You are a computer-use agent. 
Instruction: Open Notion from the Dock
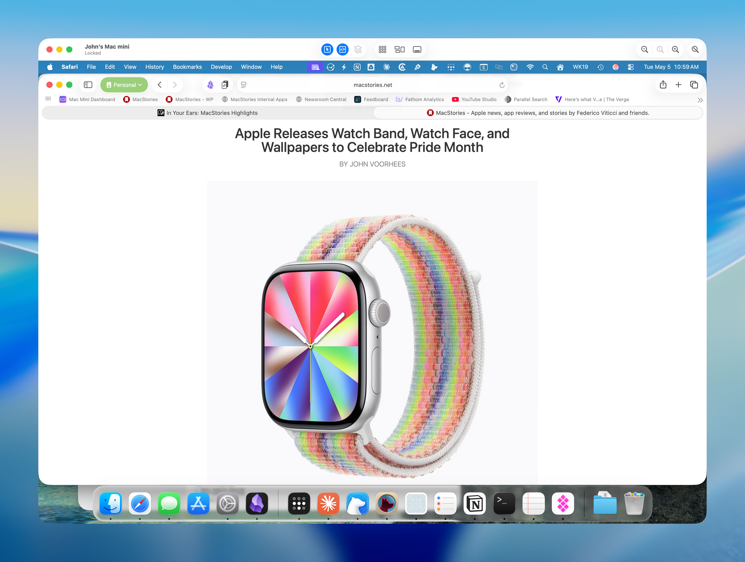(475, 504)
